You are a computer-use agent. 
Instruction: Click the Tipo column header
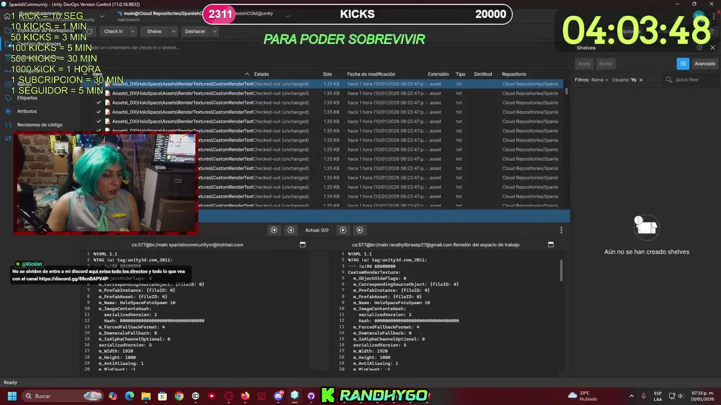[x=460, y=74]
